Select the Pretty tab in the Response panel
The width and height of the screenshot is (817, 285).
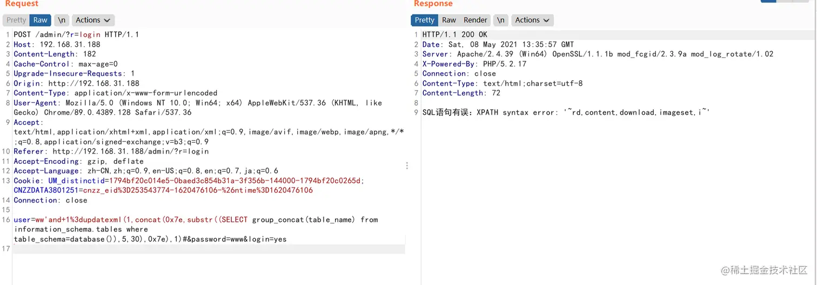pyautogui.click(x=425, y=20)
